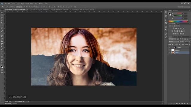Select the Lasso tool
This screenshot has height=107, width=191.
[x=2, y=18]
